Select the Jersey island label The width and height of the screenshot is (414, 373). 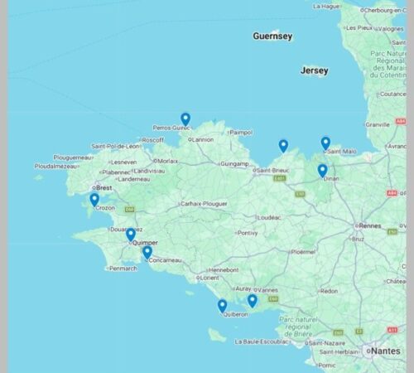pos(314,70)
